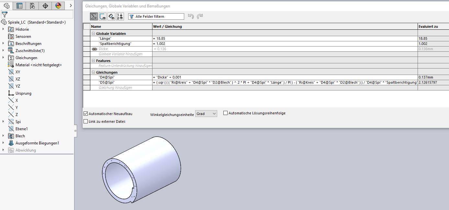
Task: Select the Spirale_LC part root node
Action: coord(33,22)
